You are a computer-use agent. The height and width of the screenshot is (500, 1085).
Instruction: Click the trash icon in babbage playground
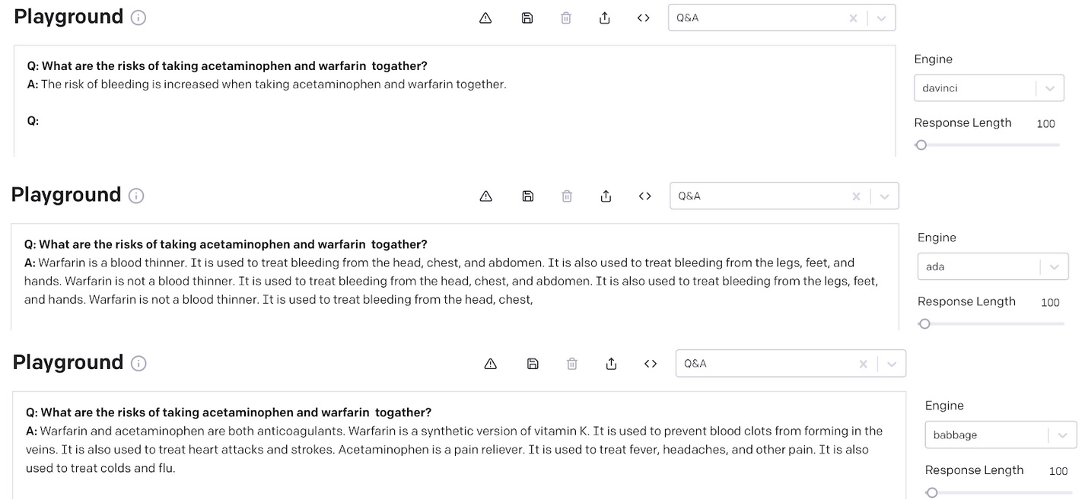click(x=572, y=364)
